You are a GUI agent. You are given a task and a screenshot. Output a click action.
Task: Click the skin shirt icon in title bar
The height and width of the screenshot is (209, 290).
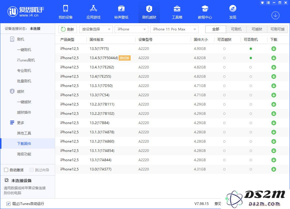tap(262, 3)
